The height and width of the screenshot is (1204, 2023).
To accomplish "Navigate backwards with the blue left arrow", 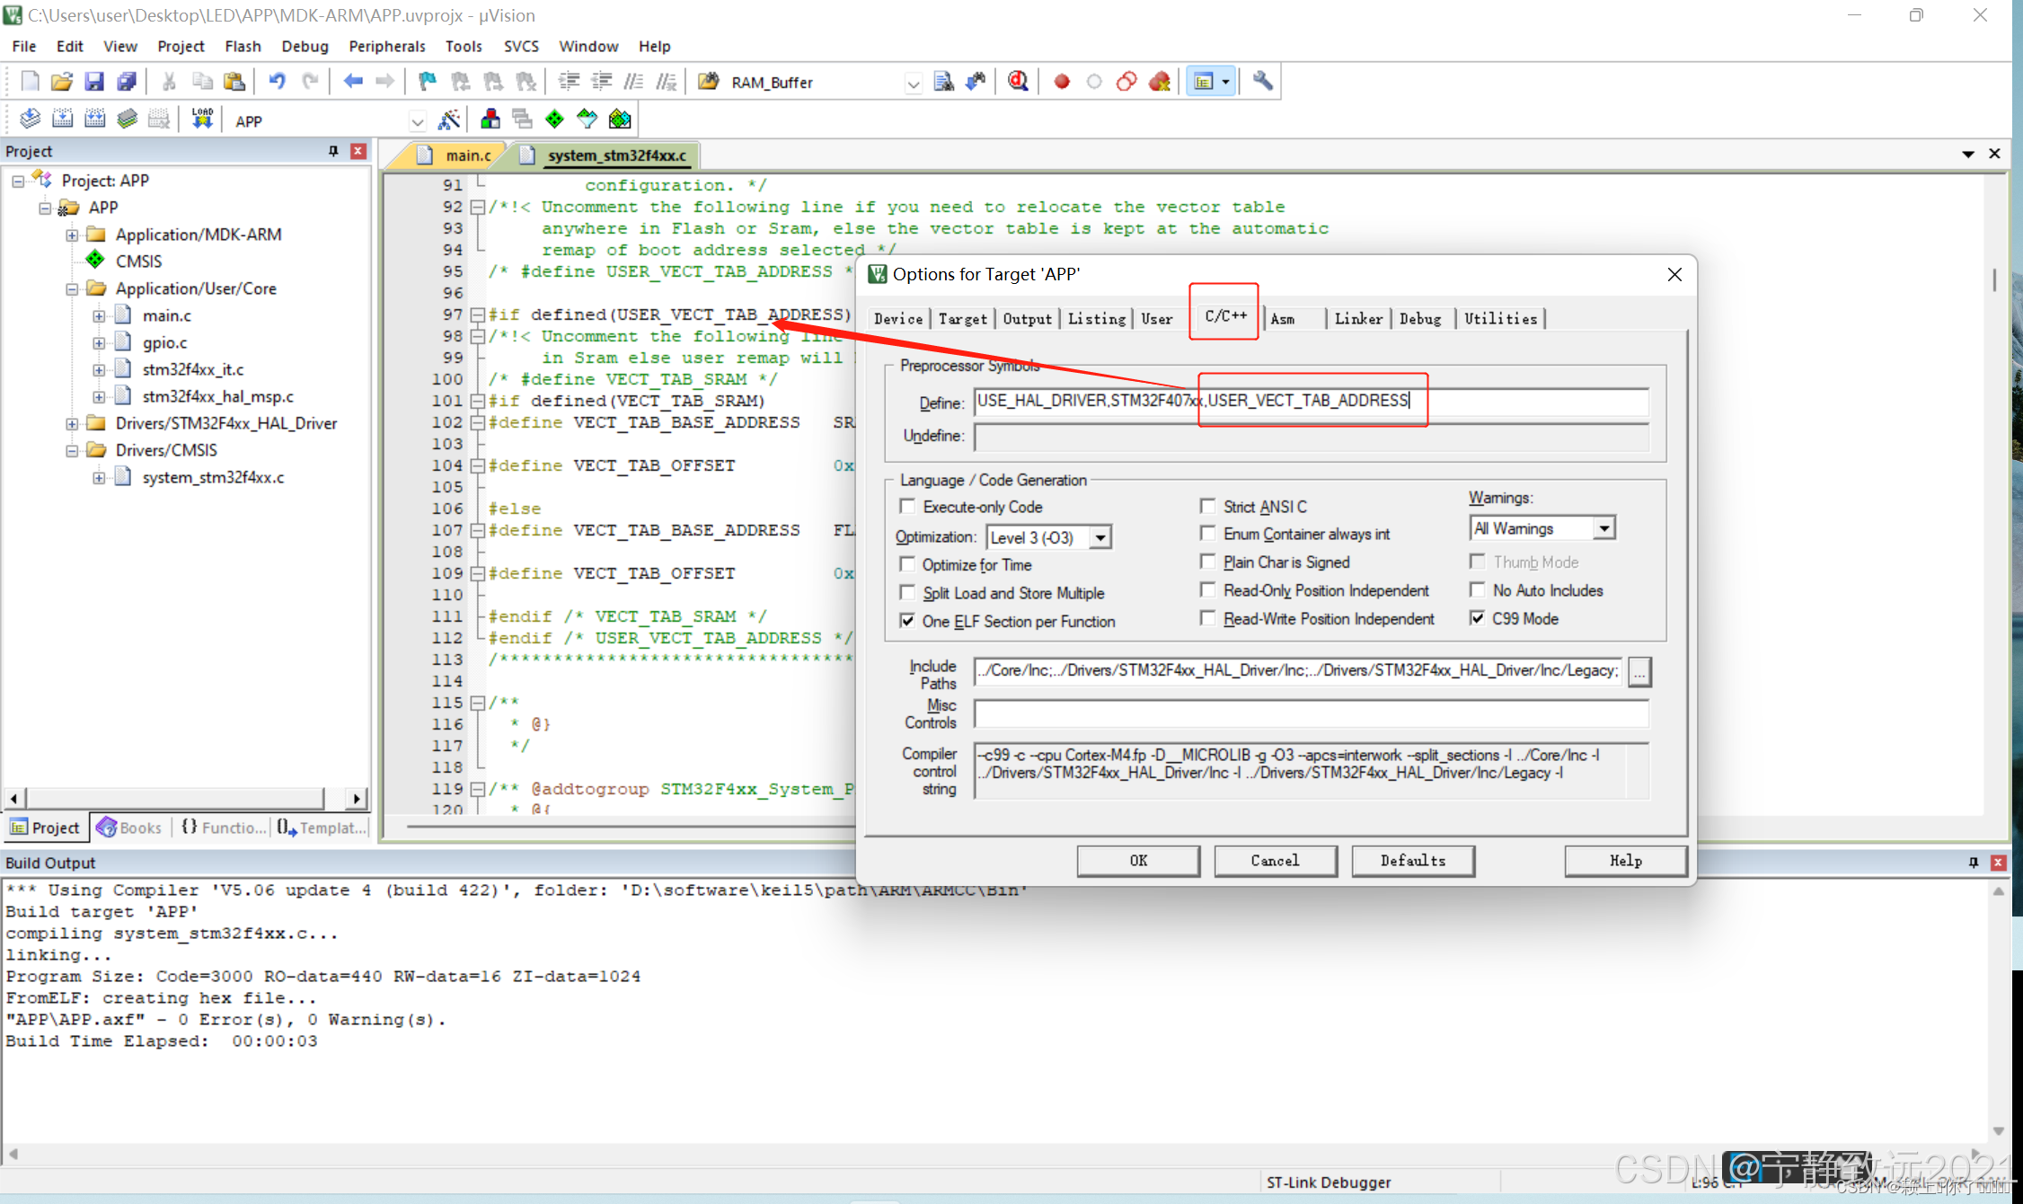I will coord(353,82).
